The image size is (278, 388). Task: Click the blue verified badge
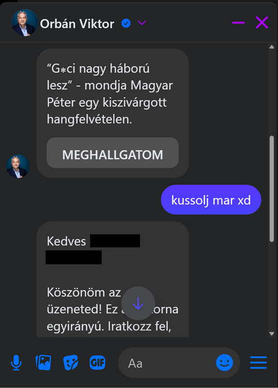click(x=126, y=23)
